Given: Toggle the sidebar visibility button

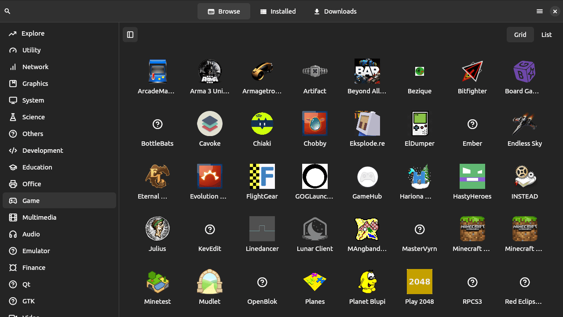Looking at the screenshot, I should tap(130, 35).
